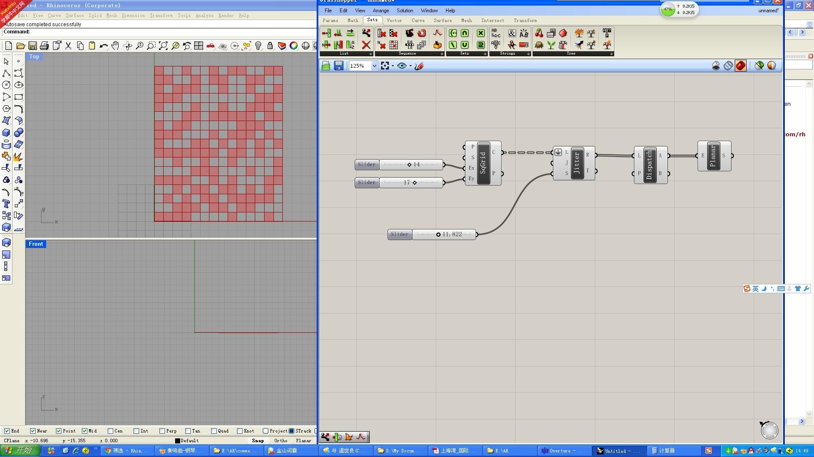Screen dimensions: 814x457
Task: Click the four-viewport layout icon in Rhino
Action: tap(198, 46)
